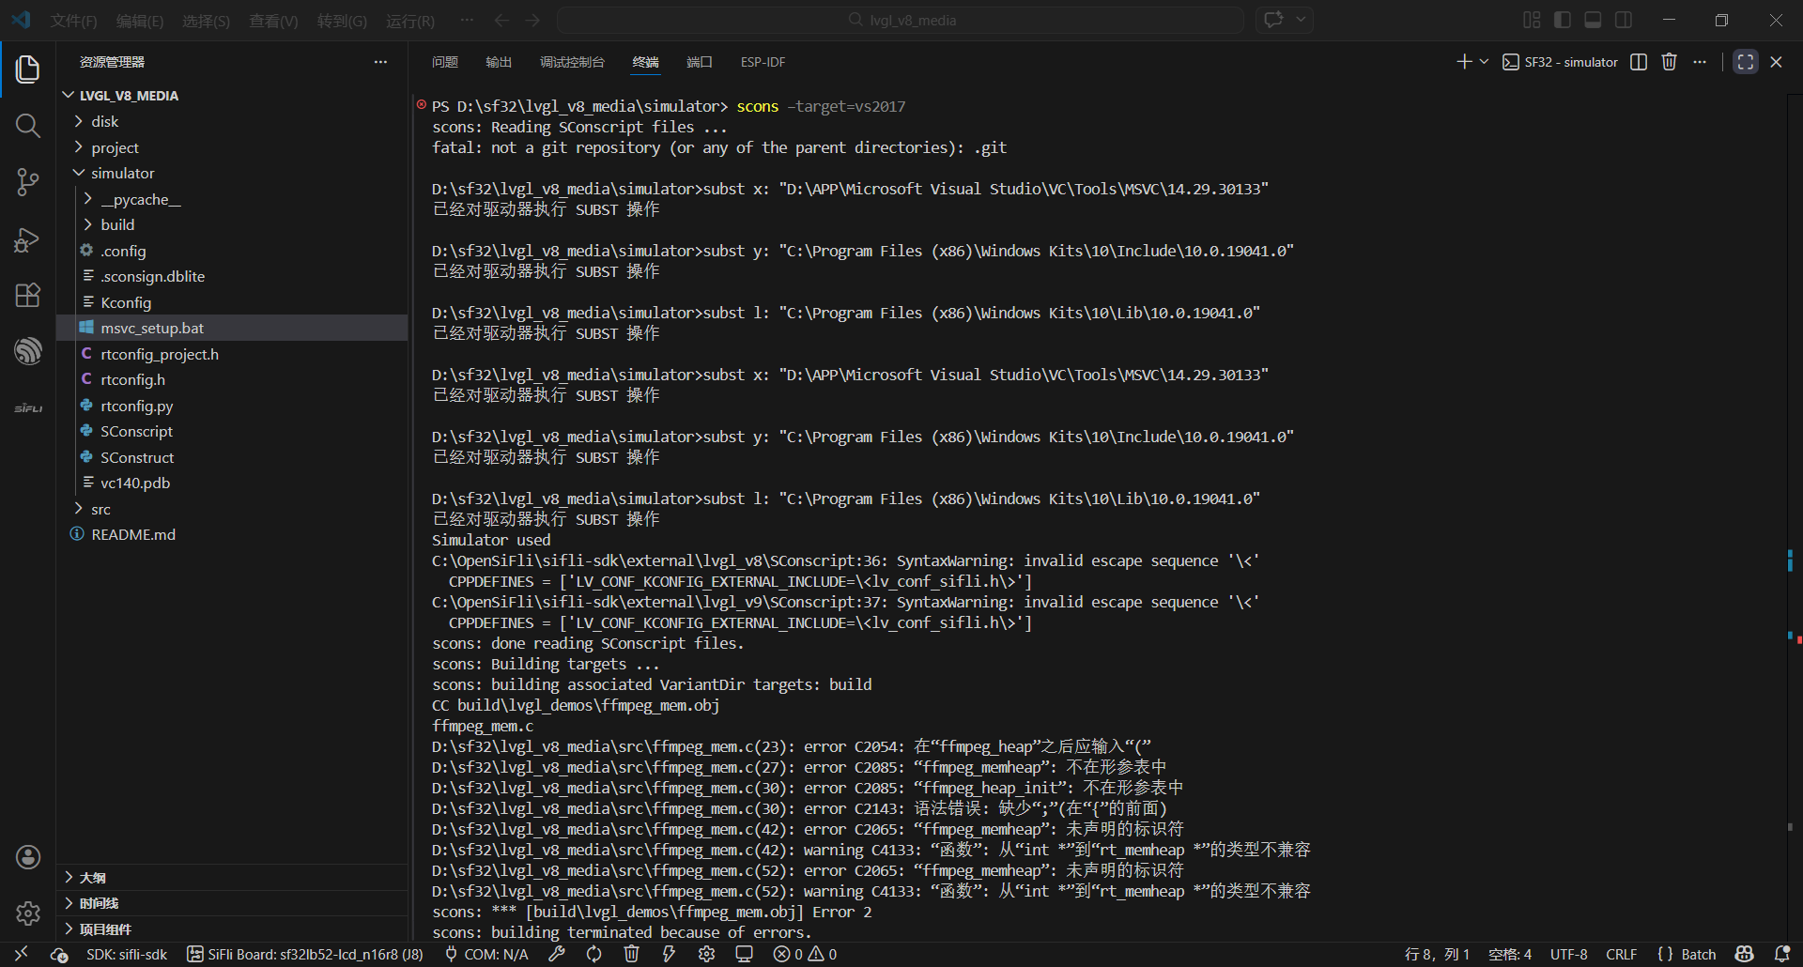Image resolution: width=1803 pixels, height=967 pixels.
Task: Open the new terminal profile dropdown
Action: click(1484, 62)
